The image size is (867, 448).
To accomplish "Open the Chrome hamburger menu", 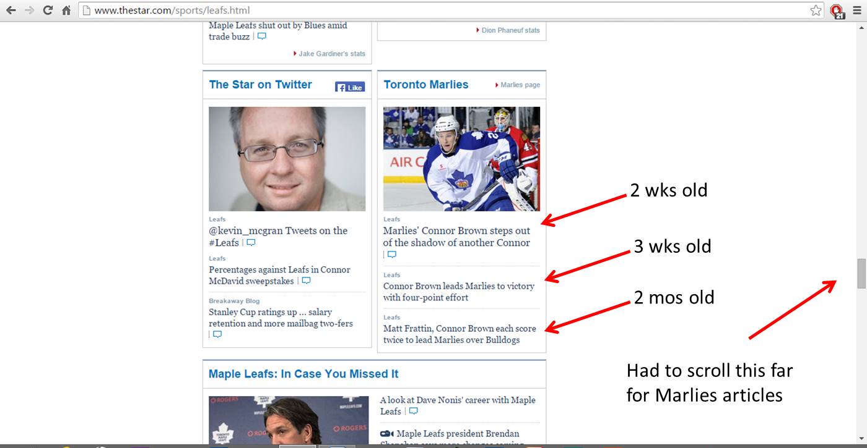I will pos(857,11).
